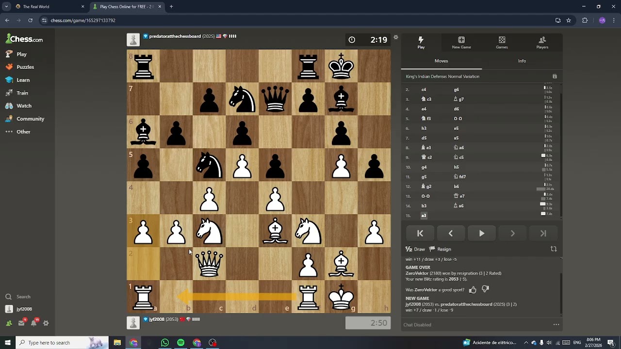Open the notifications bell icon
The image size is (621, 349).
click(34, 323)
